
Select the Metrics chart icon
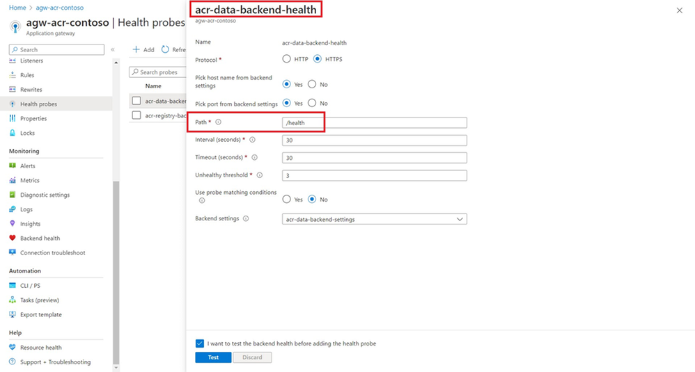(13, 181)
